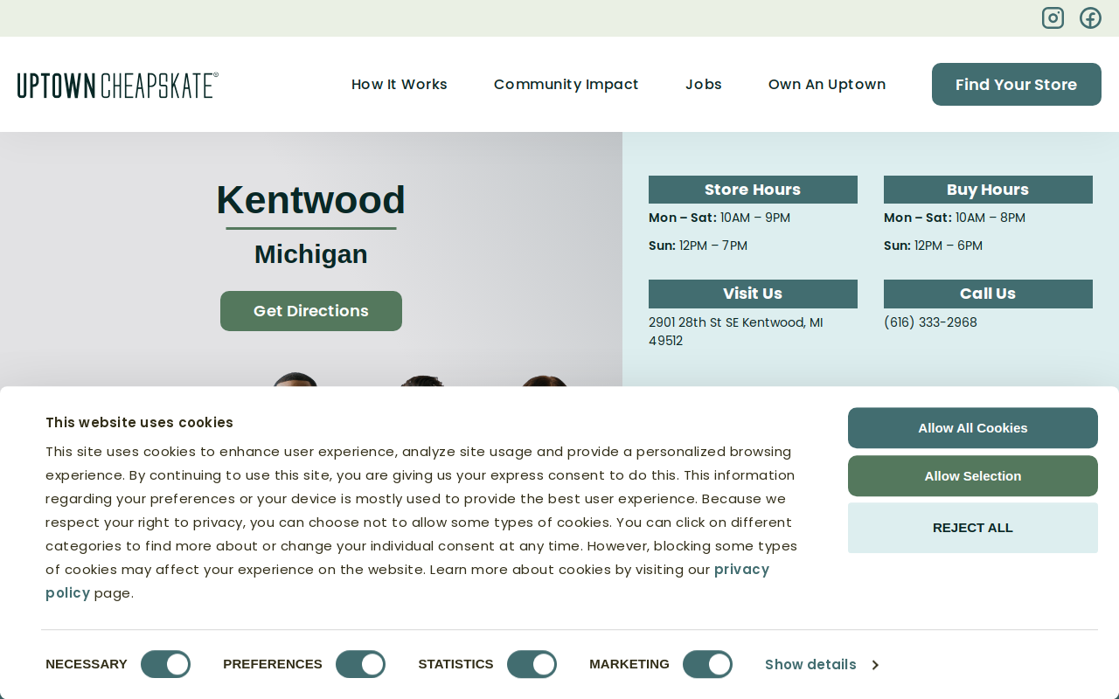Click Buy Hours Mon – Sat 10AM – 8PM

click(x=955, y=218)
